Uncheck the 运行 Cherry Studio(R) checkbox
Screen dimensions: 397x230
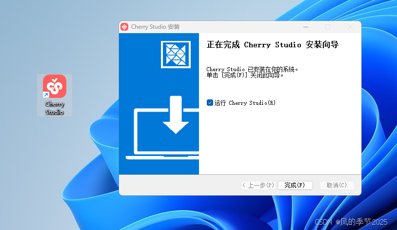click(x=210, y=102)
